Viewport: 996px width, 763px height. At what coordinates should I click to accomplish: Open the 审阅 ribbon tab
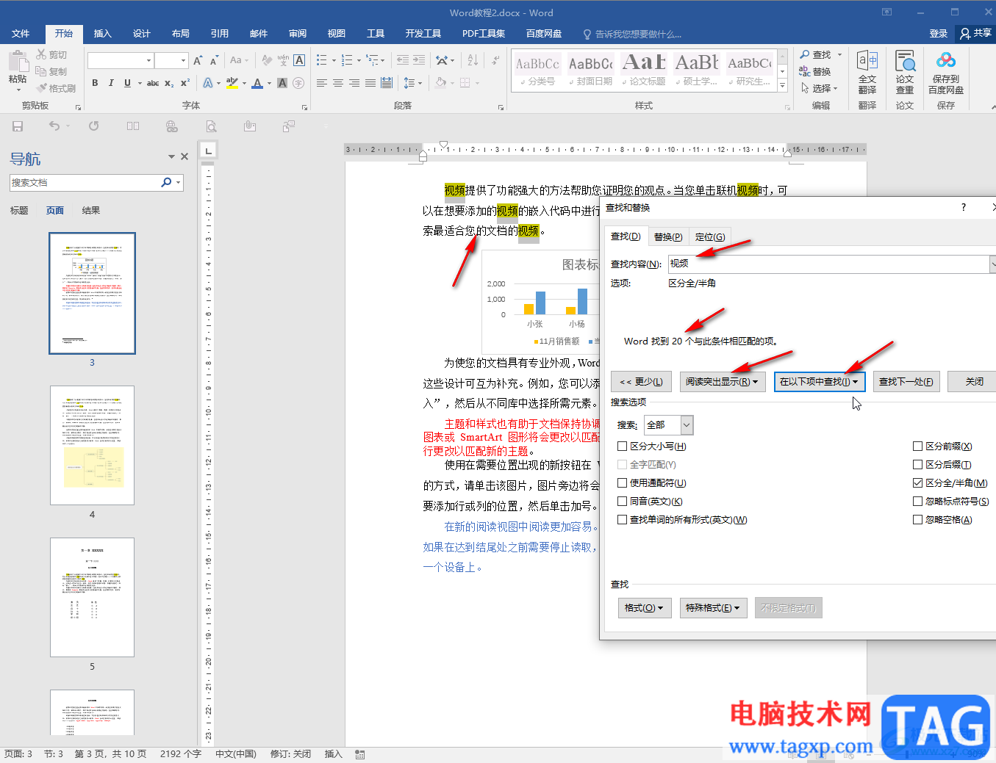pos(298,34)
